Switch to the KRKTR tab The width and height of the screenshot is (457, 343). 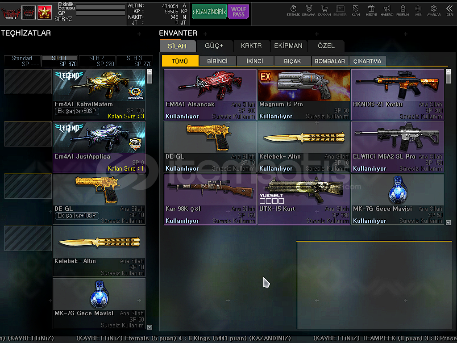[251, 46]
